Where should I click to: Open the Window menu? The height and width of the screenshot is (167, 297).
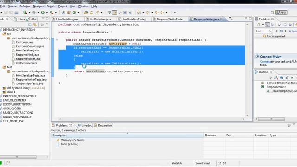[x=84, y=6]
